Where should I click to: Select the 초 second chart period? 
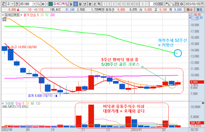click(95, 4)
